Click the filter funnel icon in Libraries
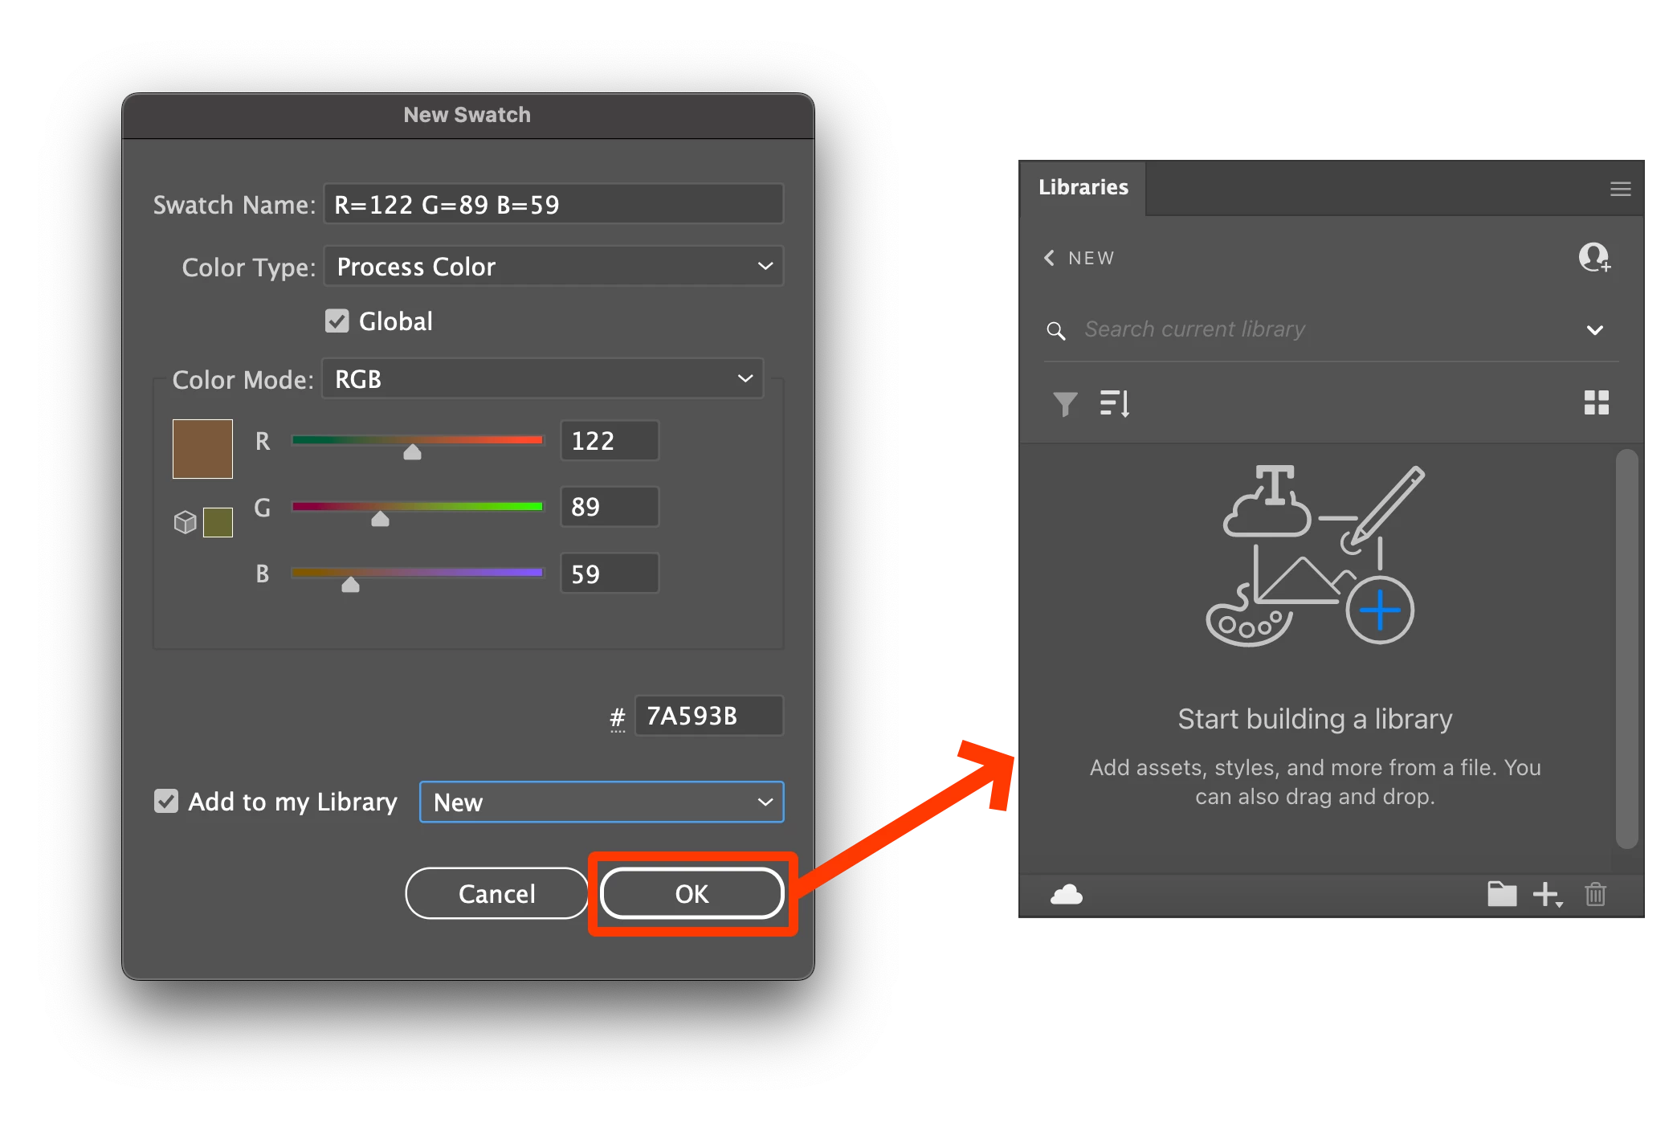 point(1065,403)
